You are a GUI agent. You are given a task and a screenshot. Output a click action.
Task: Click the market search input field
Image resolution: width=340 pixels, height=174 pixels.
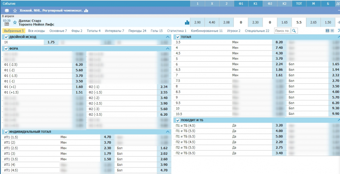point(282,31)
